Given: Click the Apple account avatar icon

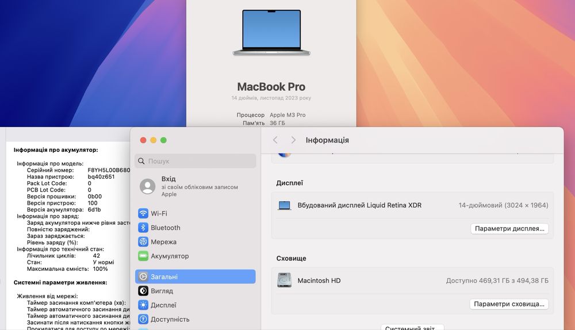Looking at the screenshot, I should (147, 186).
